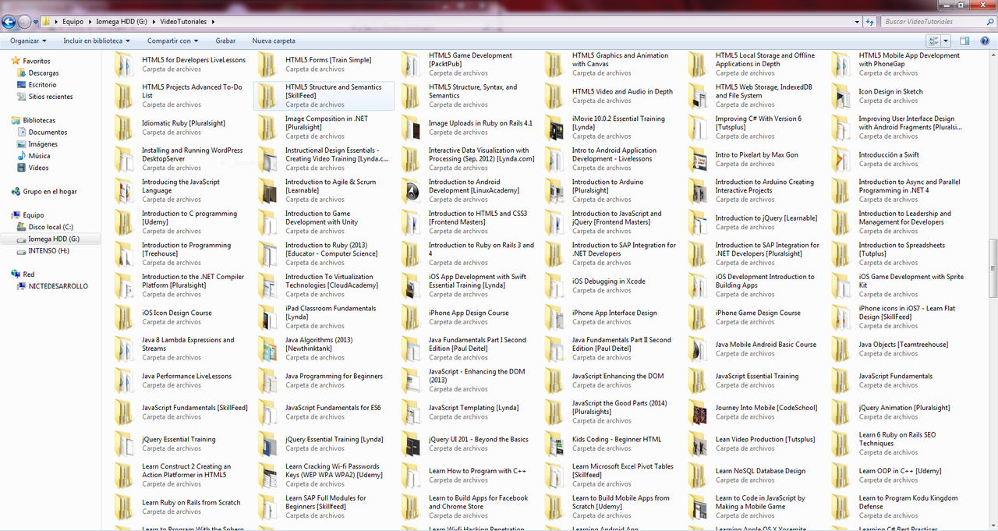Go back using the Back arrow button

coord(9,22)
